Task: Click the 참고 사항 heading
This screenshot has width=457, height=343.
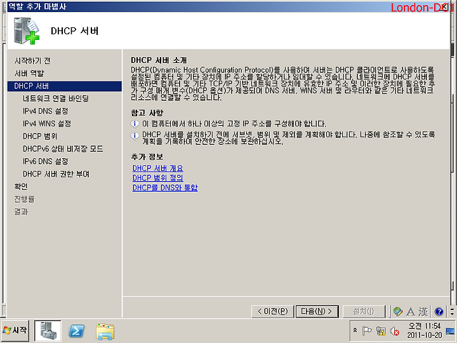Action: click(147, 113)
